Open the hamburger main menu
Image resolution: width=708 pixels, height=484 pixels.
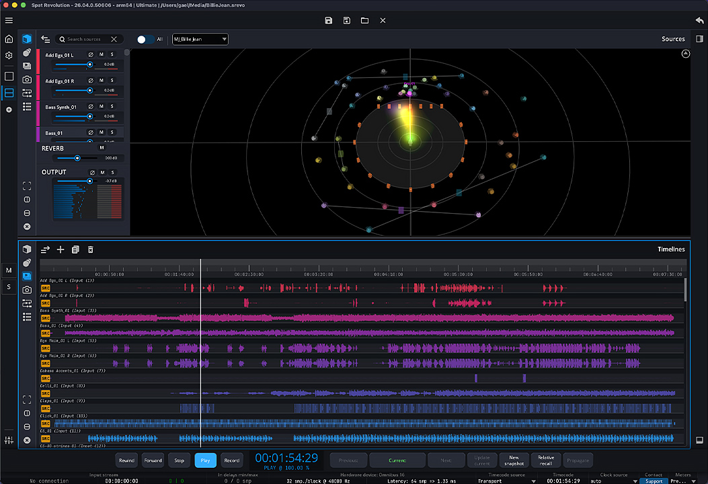[9, 20]
